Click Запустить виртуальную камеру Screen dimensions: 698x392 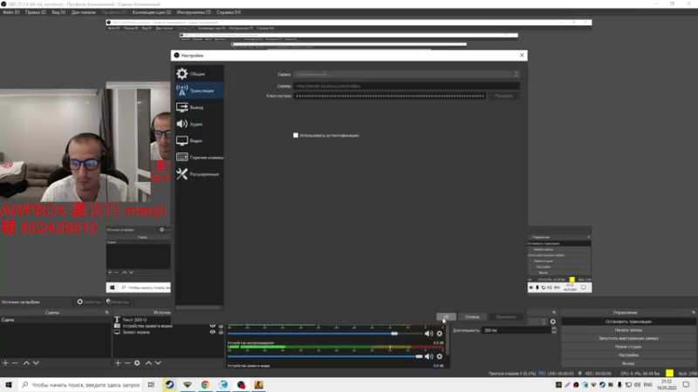628,338
